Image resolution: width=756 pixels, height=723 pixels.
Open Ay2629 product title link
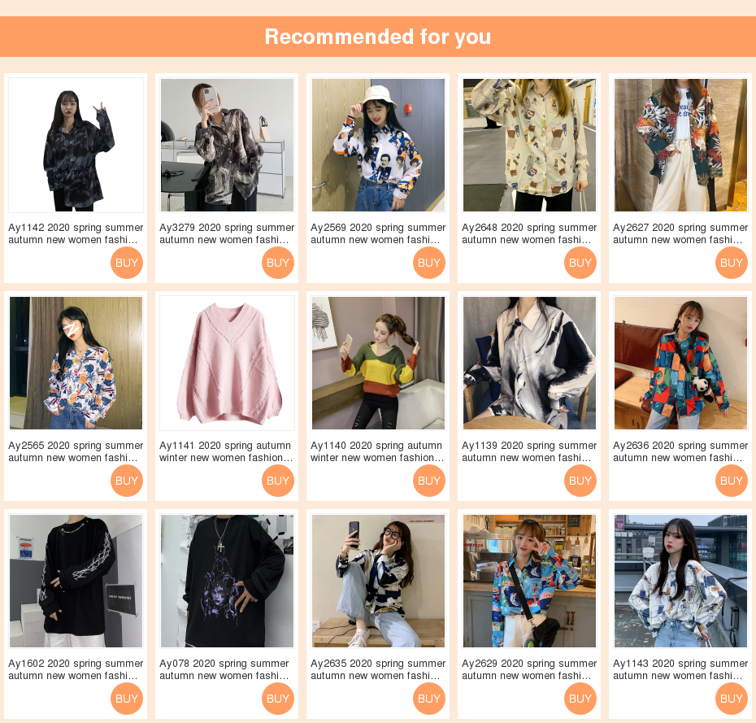click(529, 669)
